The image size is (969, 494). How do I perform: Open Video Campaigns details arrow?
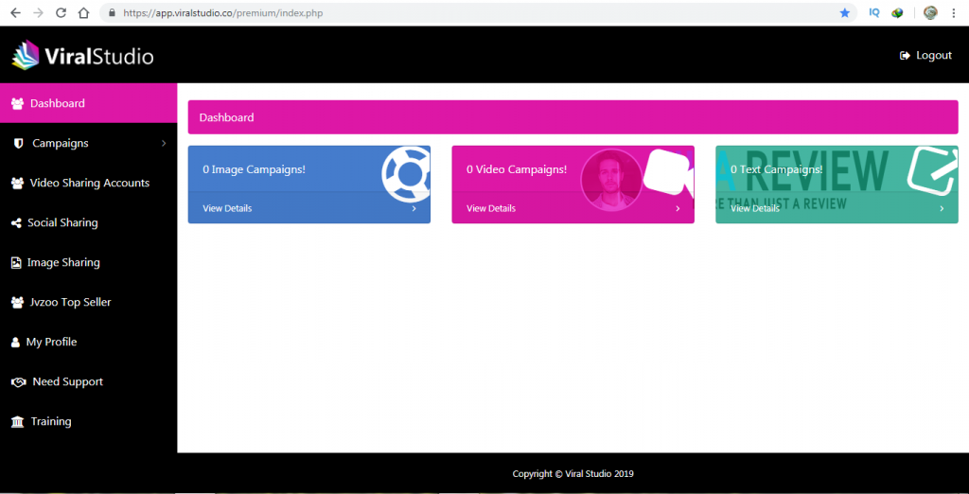[678, 208]
